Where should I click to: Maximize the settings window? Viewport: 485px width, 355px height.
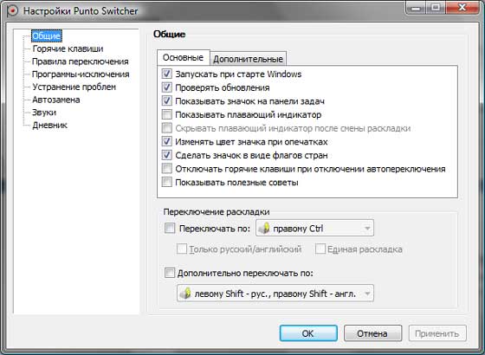pos(436,7)
